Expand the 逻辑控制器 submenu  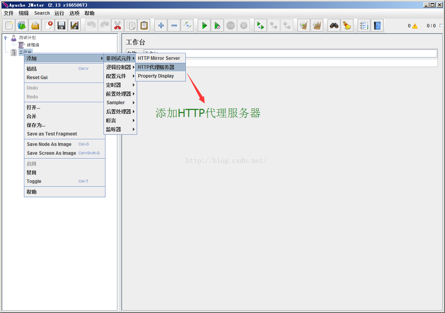[120, 67]
